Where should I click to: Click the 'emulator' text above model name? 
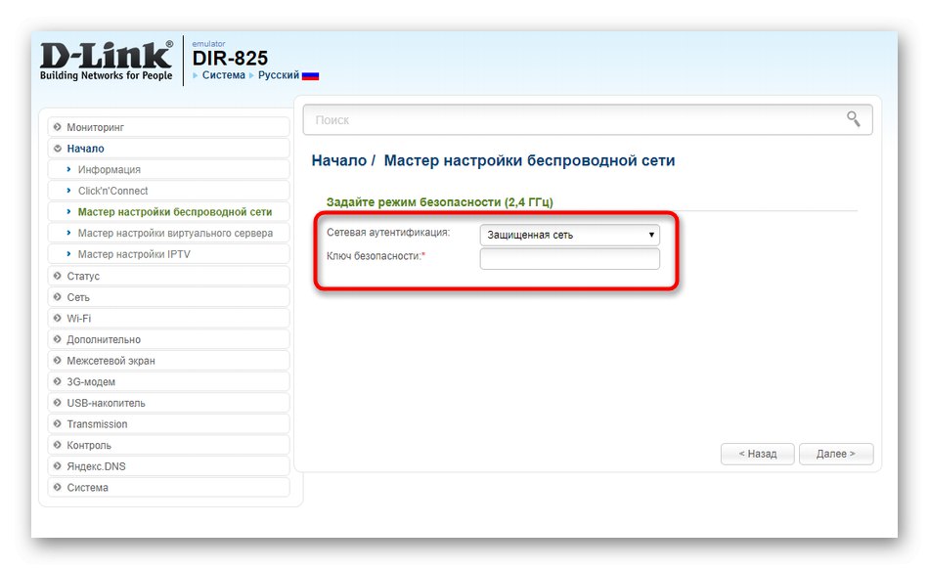coord(208,44)
